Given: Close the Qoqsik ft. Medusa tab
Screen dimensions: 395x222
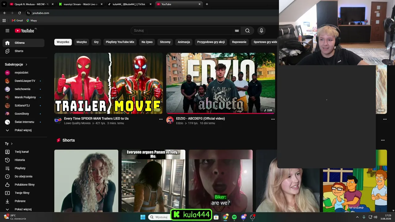Looking at the screenshot, I should tap(52, 4).
